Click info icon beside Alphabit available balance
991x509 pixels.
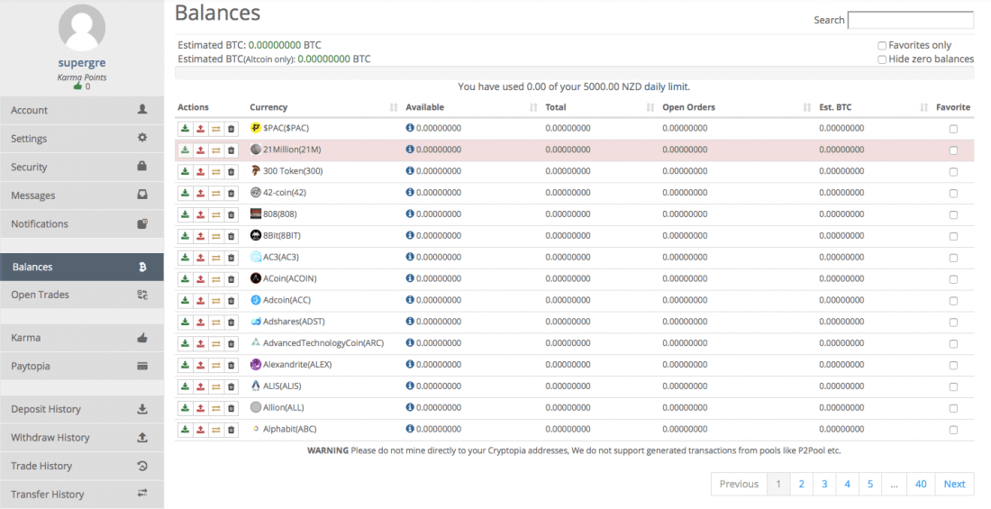[x=410, y=429]
